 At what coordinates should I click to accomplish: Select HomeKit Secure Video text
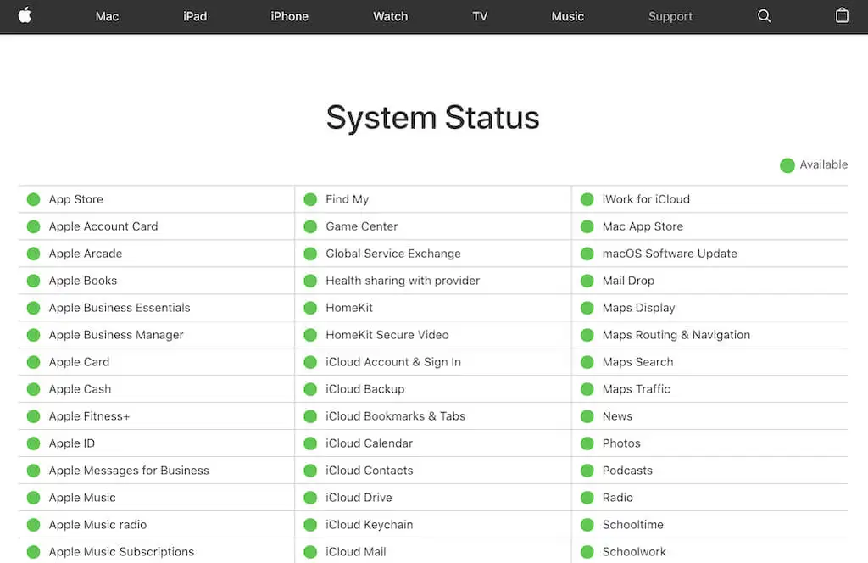click(387, 335)
